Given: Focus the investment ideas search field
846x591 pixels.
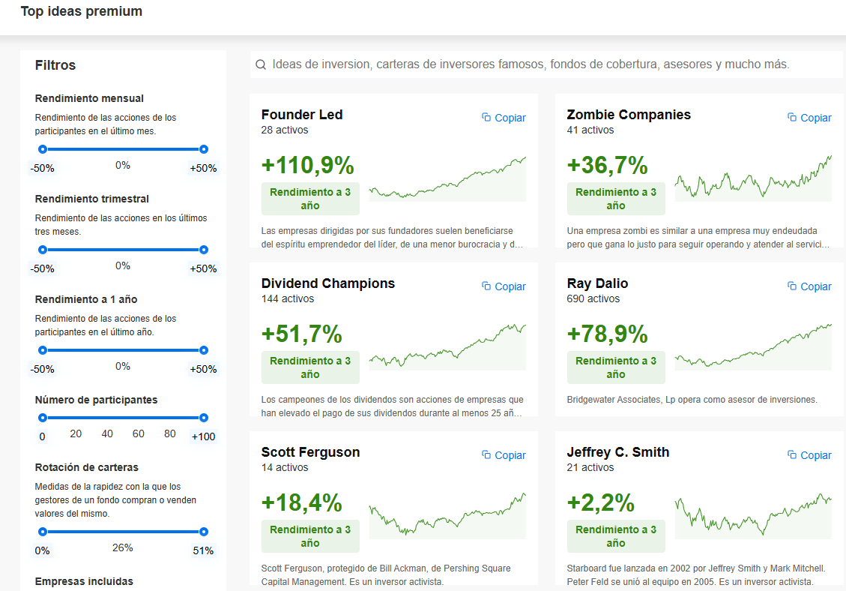Looking at the screenshot, I should coord(546,64).
